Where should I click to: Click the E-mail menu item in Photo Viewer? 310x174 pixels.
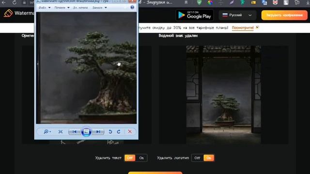[80, 8]
